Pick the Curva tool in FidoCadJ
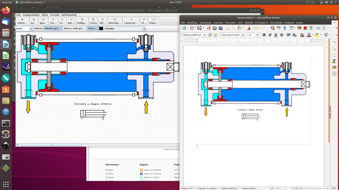The width and height of the screenshot is (339, 190). coord(93,21)
